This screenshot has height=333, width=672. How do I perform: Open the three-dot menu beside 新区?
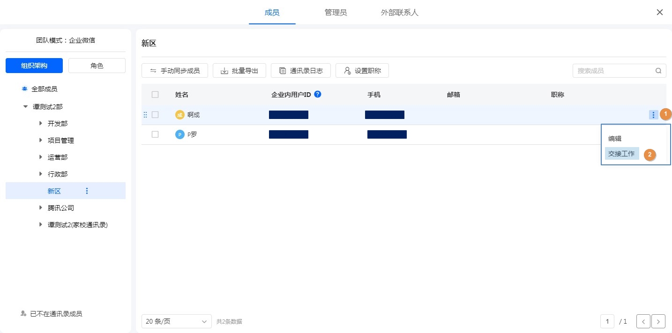coord(87,191)
